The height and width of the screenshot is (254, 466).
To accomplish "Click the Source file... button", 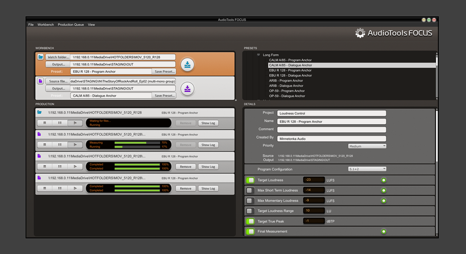I will coord(58,81).
